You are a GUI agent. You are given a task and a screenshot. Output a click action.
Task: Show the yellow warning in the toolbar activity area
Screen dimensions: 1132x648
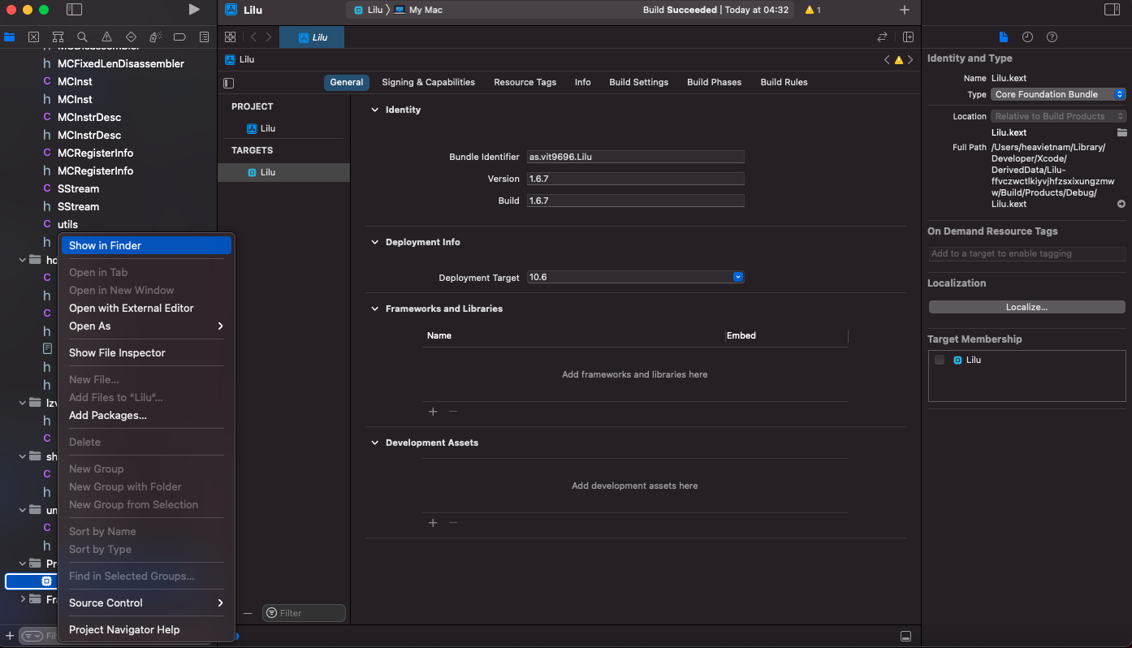pos(813,10)
